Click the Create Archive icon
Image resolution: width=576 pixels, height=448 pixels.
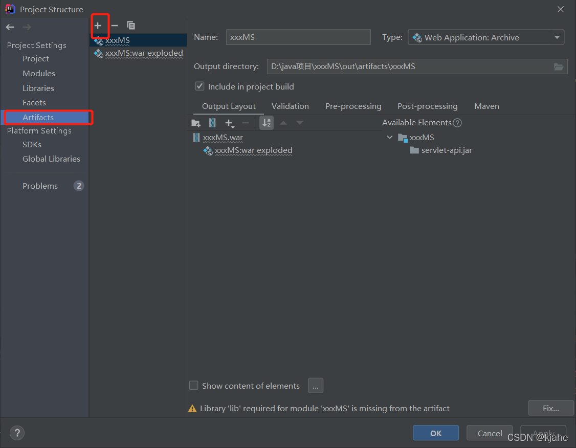coord(212,123)
